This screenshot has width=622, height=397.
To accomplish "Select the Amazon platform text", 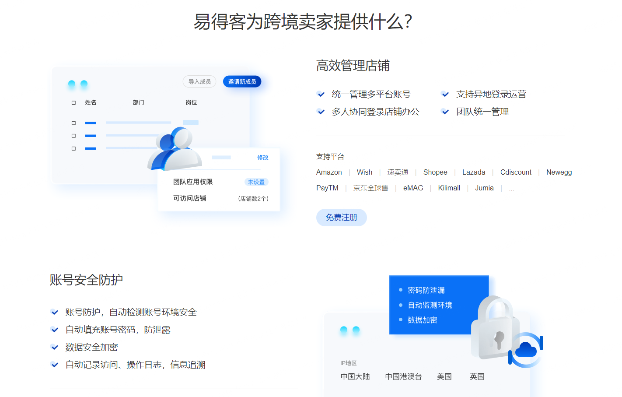I will [x=329, y=172].
